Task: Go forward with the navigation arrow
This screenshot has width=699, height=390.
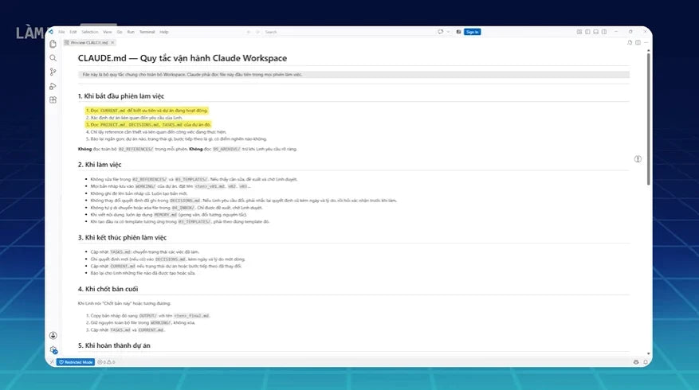Action: pos(257,32)
